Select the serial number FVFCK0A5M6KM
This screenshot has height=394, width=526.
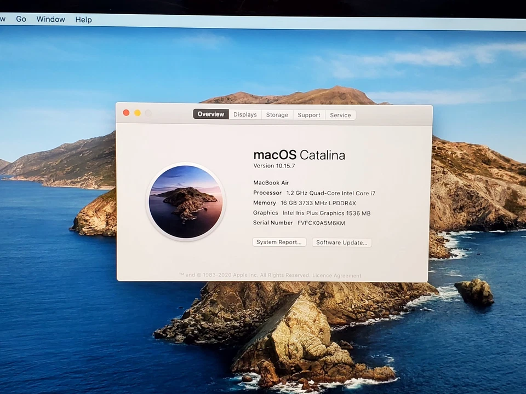(x=321, y=223)
